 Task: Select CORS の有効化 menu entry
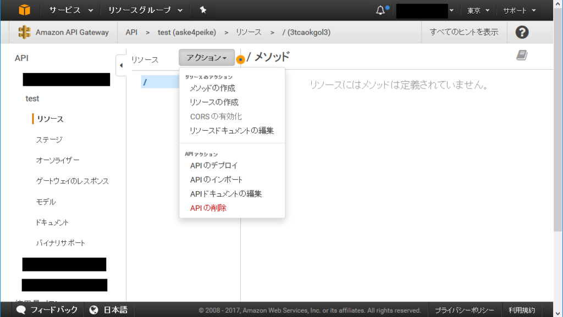click(216, 116)
